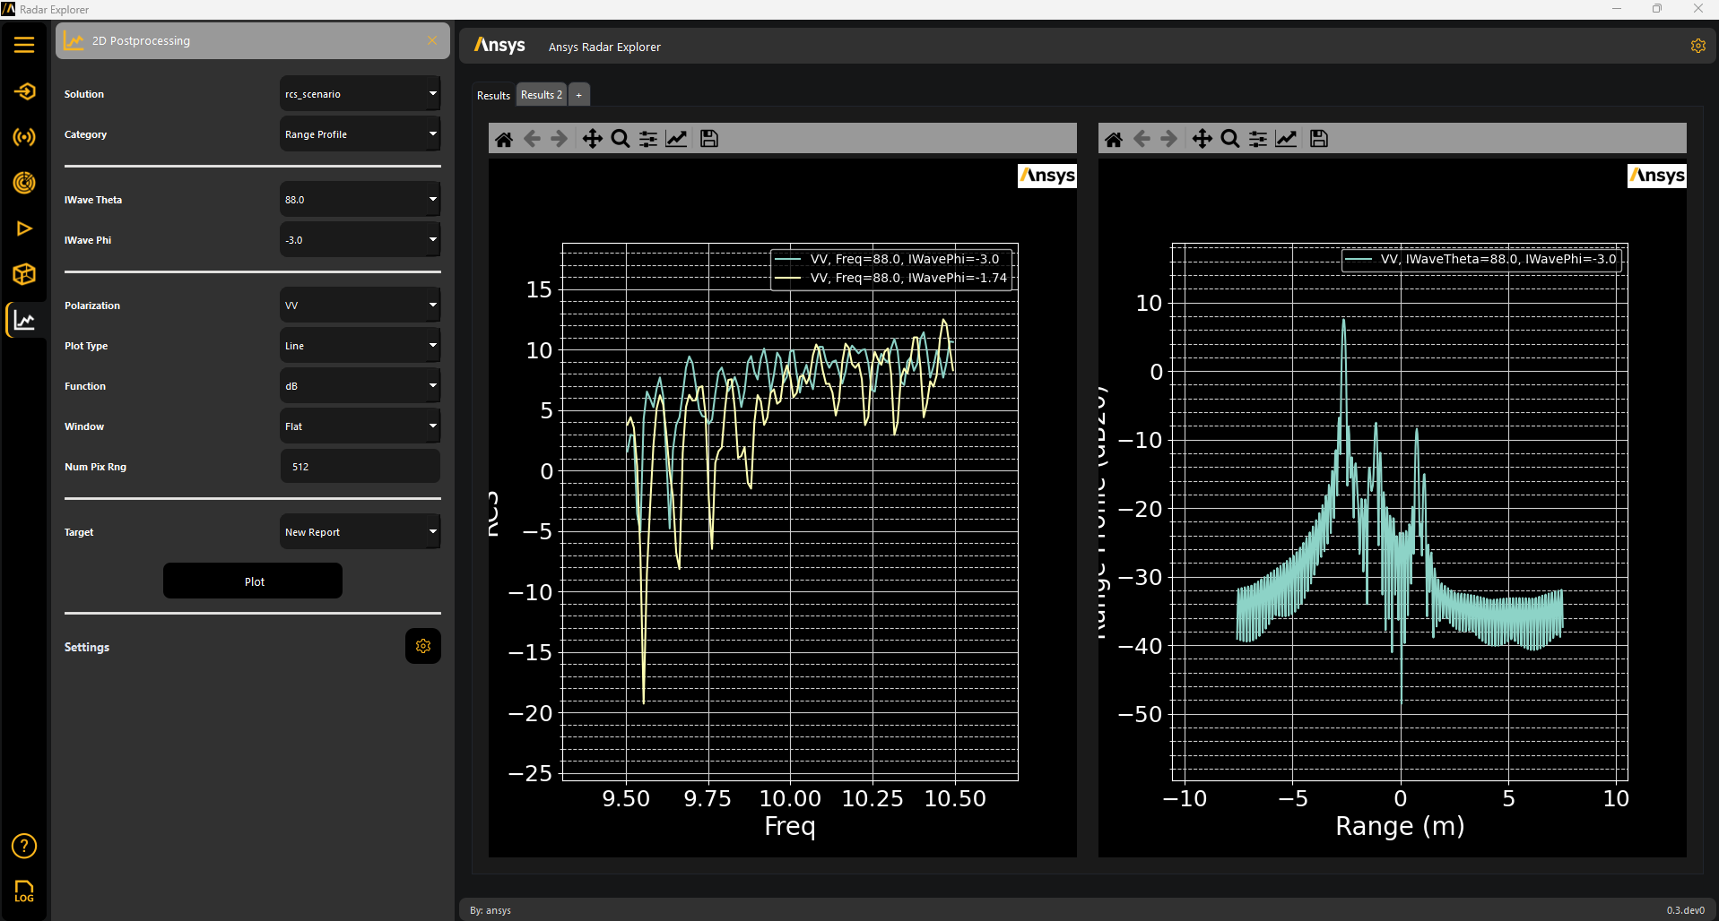Viewport: 1719px width, 921px height.
Task: Enable the pan tool on the right plot
Action: (1202, 139)
